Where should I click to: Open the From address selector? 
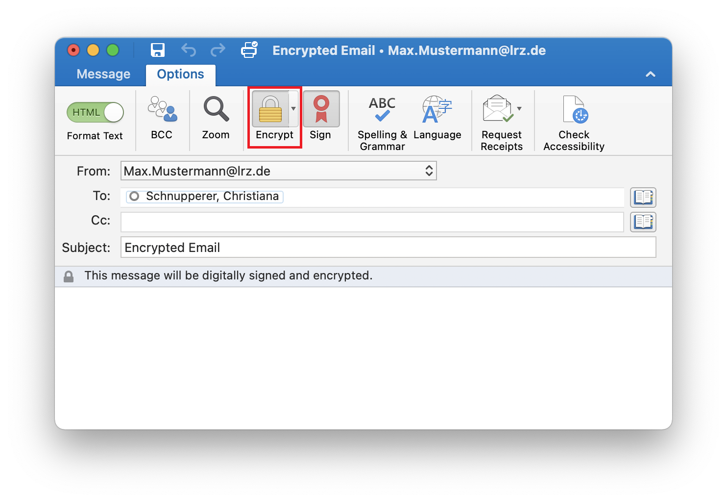[x=429, y=171]
